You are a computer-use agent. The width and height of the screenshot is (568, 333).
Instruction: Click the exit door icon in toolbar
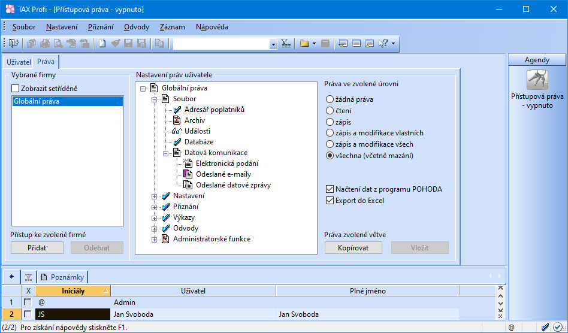[x=14, y=44]
